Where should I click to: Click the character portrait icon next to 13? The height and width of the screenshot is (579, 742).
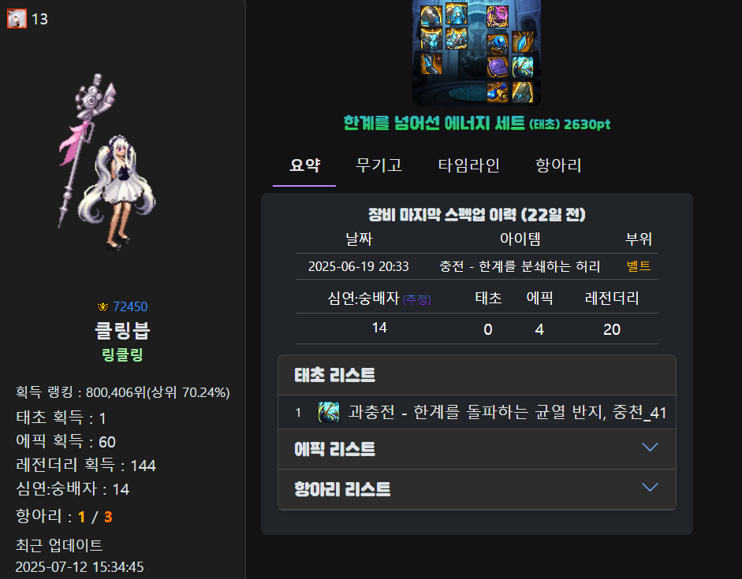pyautogui.click(x=17, y=19)
